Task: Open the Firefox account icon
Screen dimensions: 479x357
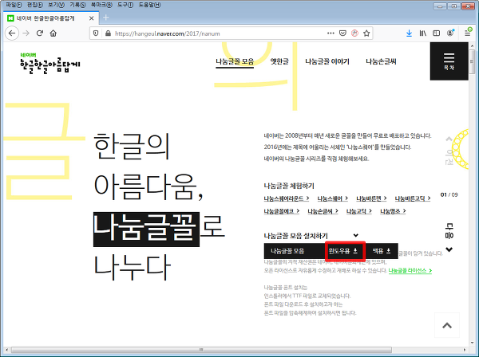Action: click(x=450, y=33)
